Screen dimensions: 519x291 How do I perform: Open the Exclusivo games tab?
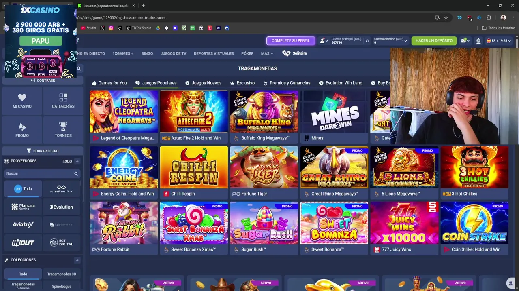click(242, 83)
